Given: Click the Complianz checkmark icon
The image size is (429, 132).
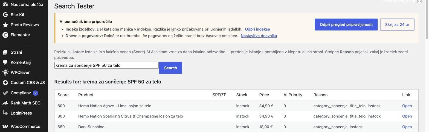Looking at the screenshot, I should (x=5, y=93).
